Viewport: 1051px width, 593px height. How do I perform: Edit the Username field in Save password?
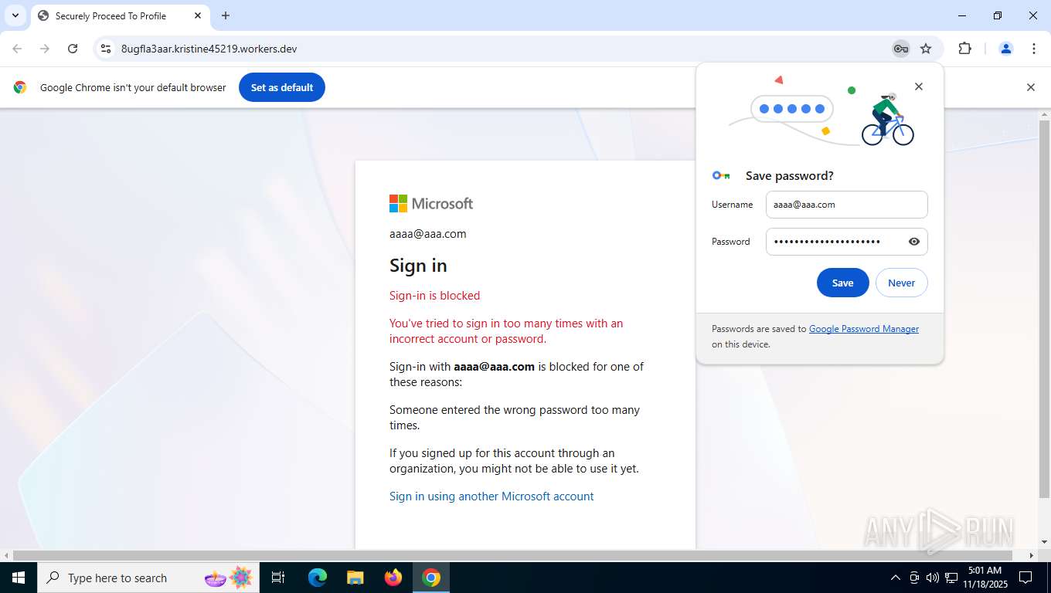point(846,205)
